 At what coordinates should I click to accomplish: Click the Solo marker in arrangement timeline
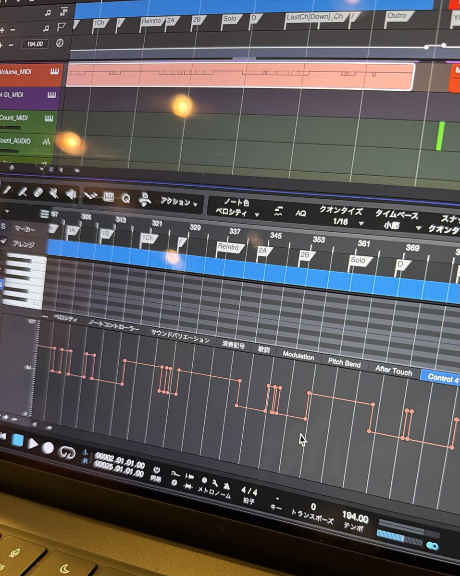[x=231, y=19]
